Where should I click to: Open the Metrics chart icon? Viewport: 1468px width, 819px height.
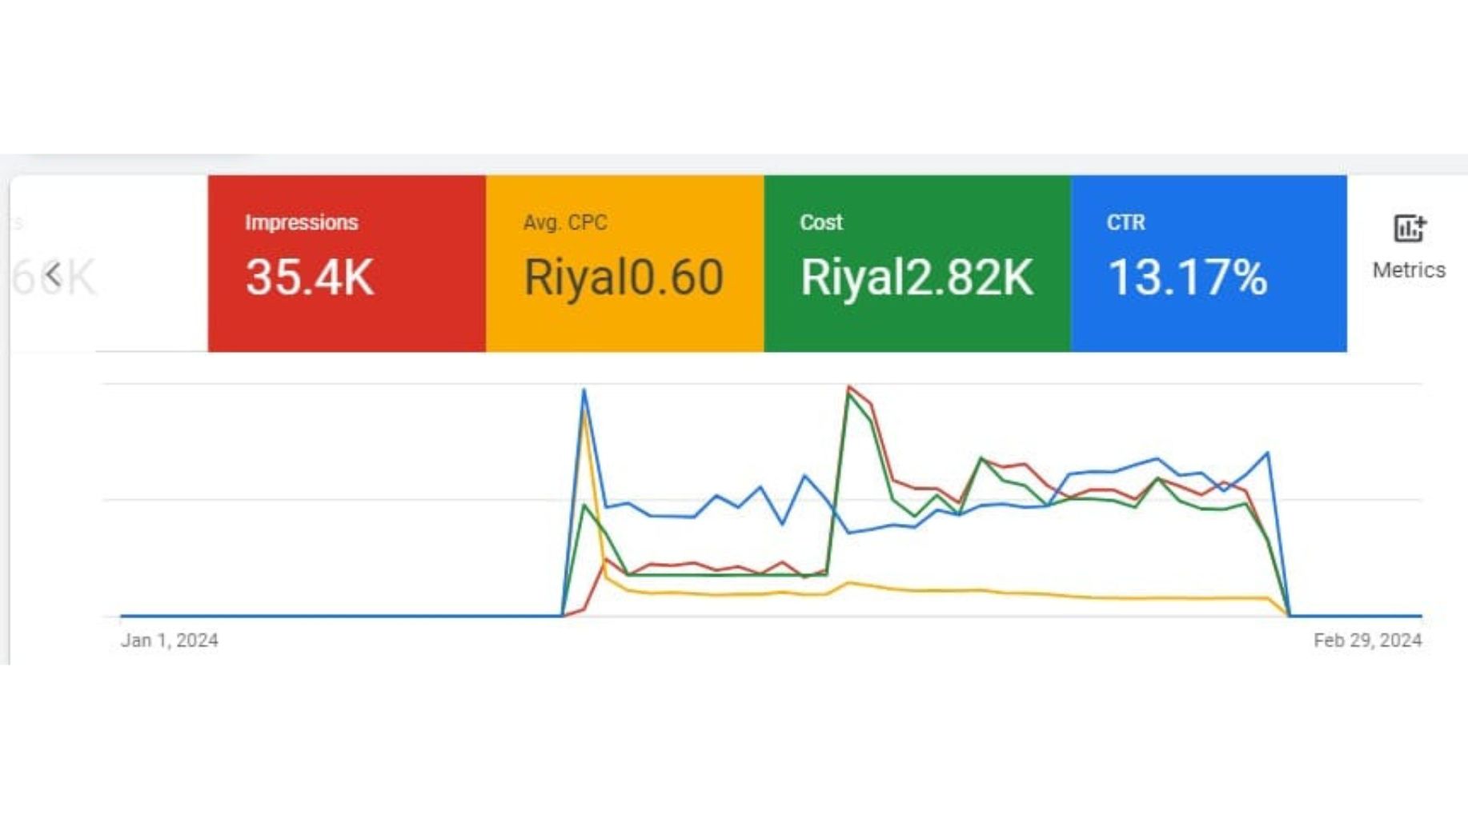pos(1409,229)
